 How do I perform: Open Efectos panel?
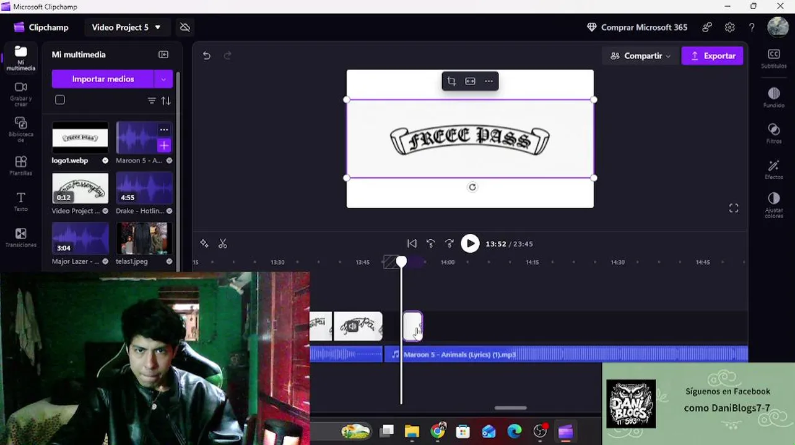point(774,169)
